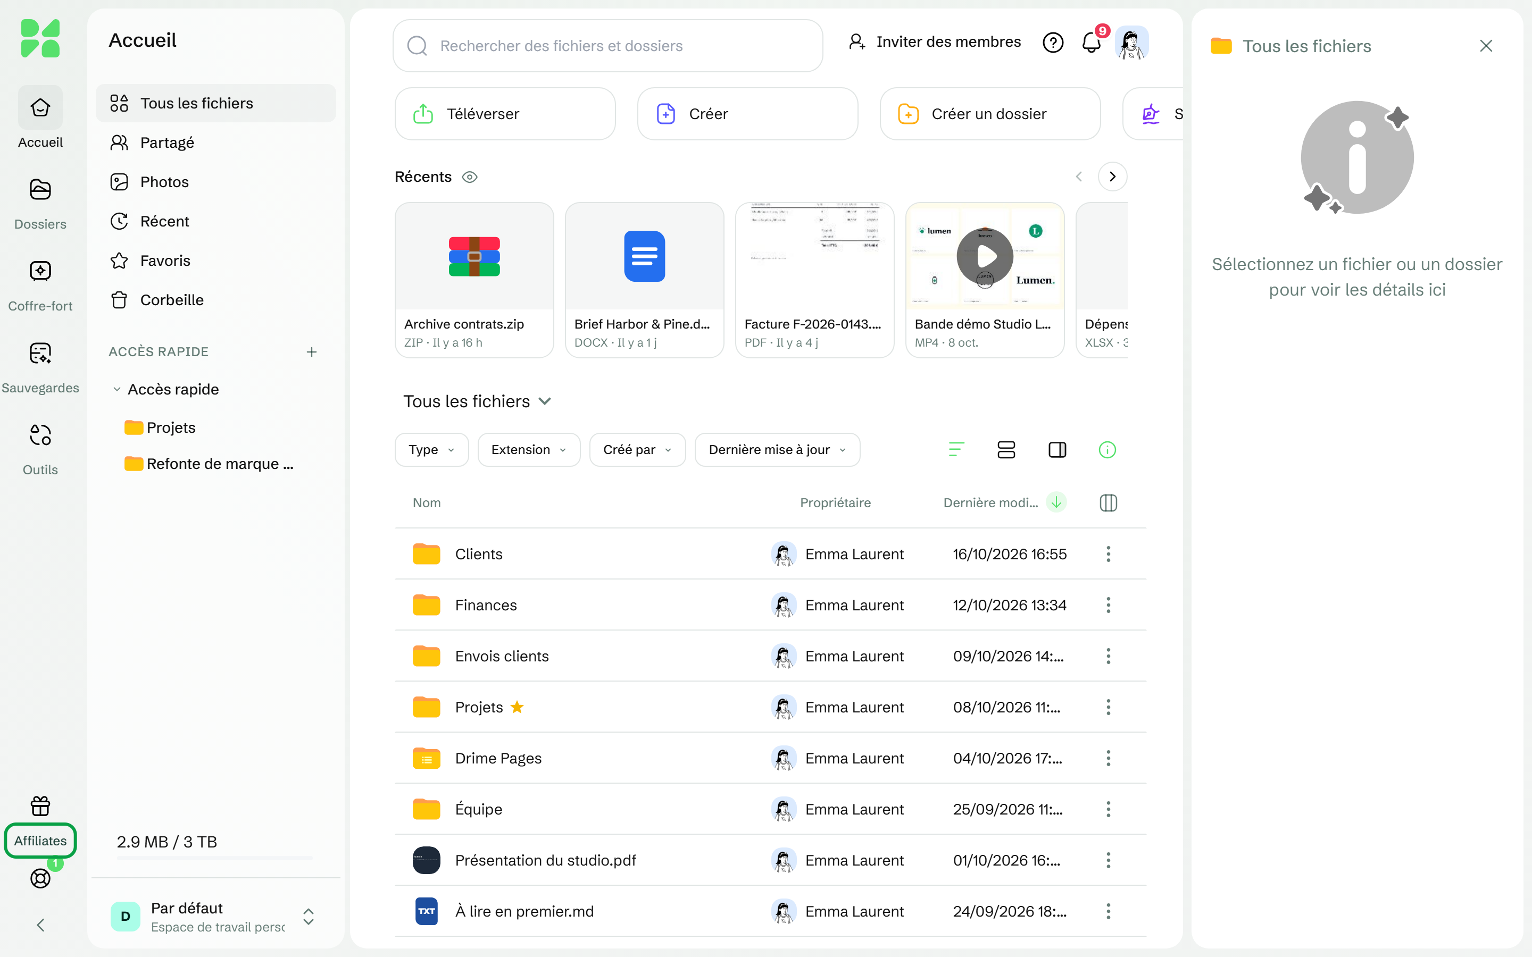The image size is (1532, 957).
Task: Show next recent files with right arrow
Action: click(1112, 177)
